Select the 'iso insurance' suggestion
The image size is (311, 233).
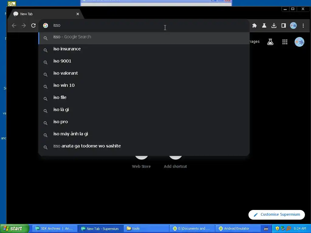click(x=144, y=50)
